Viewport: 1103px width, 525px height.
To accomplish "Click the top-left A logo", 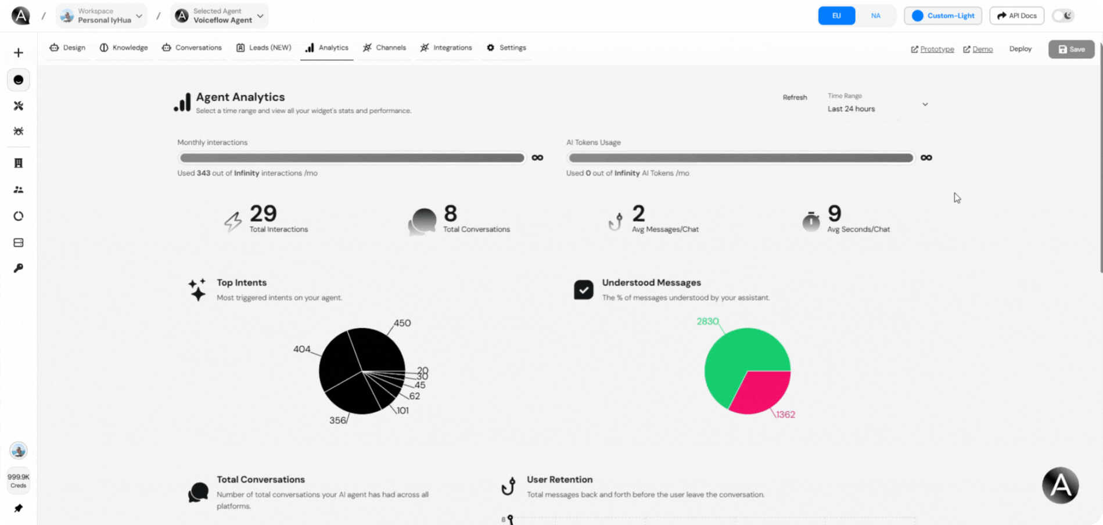I will pyautogui.click(x=21, y=16).
